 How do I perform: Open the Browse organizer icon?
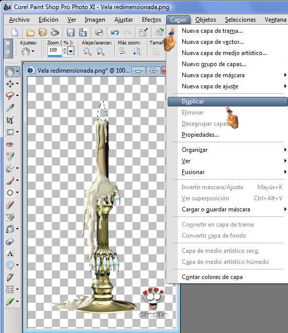43,32
